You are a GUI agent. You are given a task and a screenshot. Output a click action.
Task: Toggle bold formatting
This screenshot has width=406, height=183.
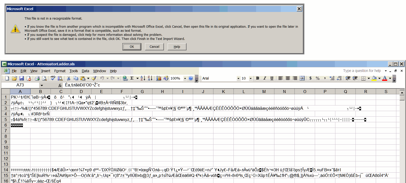(x=258, y=78)
